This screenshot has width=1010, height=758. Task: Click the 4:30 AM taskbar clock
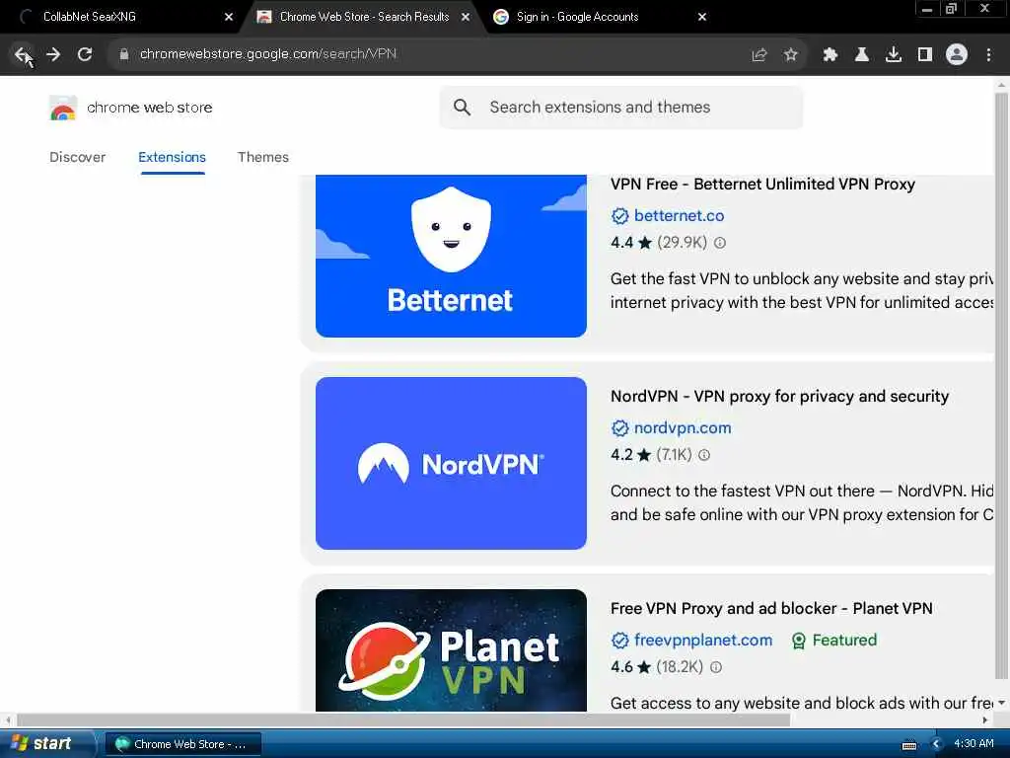coord(974,744)
